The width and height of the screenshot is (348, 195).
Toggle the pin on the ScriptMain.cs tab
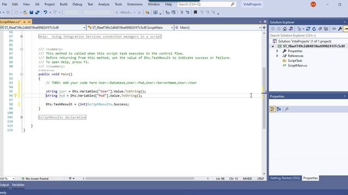(x=24, y=22)
